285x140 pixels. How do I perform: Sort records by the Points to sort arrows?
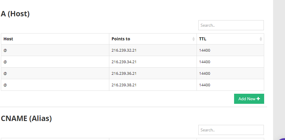[x=194, y=39]
